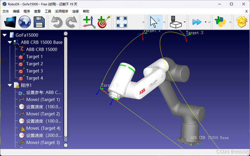The image size is (250, 156).
Task: Open the yellow package box icon
Action: click(x=241, y=22)
